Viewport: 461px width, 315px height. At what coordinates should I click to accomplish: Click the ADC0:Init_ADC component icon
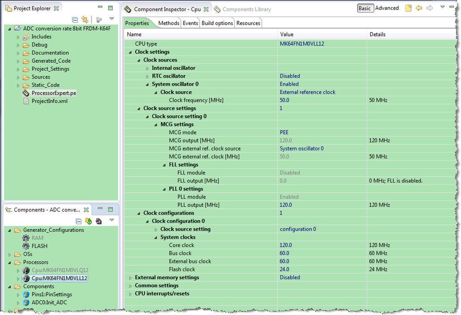(x=26, y=303)
